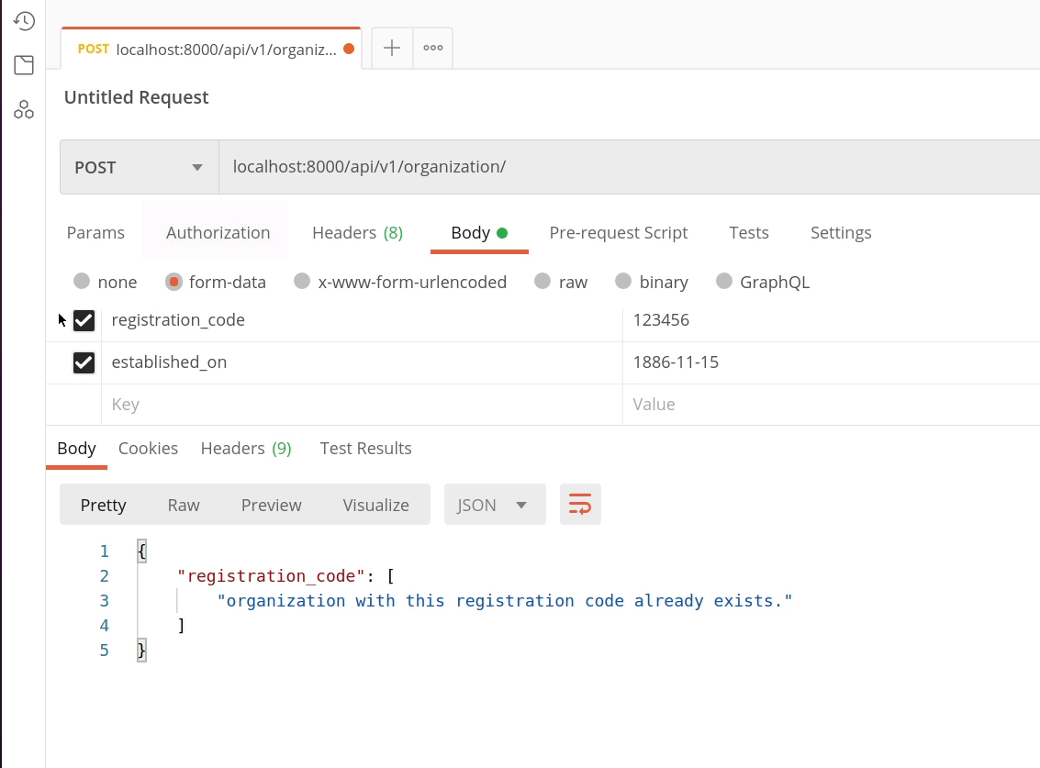Uncheck the registration_code row checkbox
The height and width of the screenshot is (768, 1040).
[x=84, y=320]
